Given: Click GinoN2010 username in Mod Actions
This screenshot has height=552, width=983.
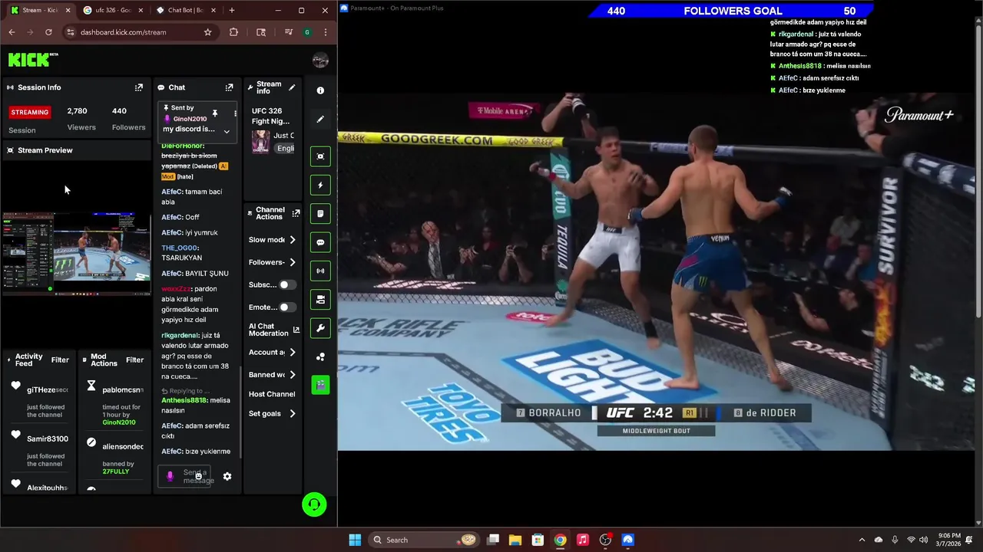Looking at the screenshot, I should pyautogui.click(x=119, y=422).
